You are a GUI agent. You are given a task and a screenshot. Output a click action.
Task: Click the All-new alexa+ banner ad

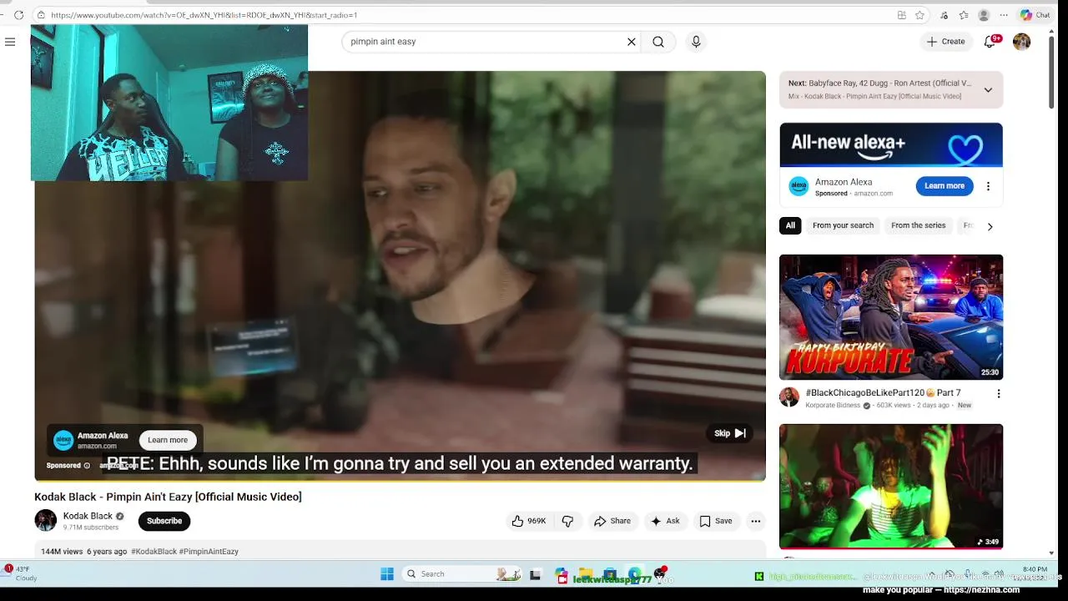coord(891,145)
